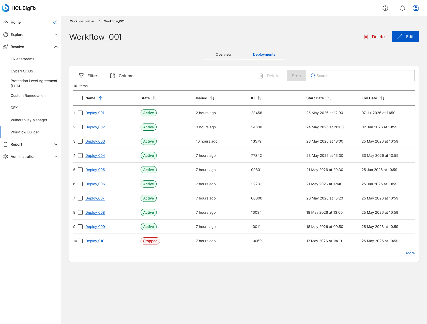Expand the Administration menu chevron
Viewport: 427px width, 324px height.
56,157
